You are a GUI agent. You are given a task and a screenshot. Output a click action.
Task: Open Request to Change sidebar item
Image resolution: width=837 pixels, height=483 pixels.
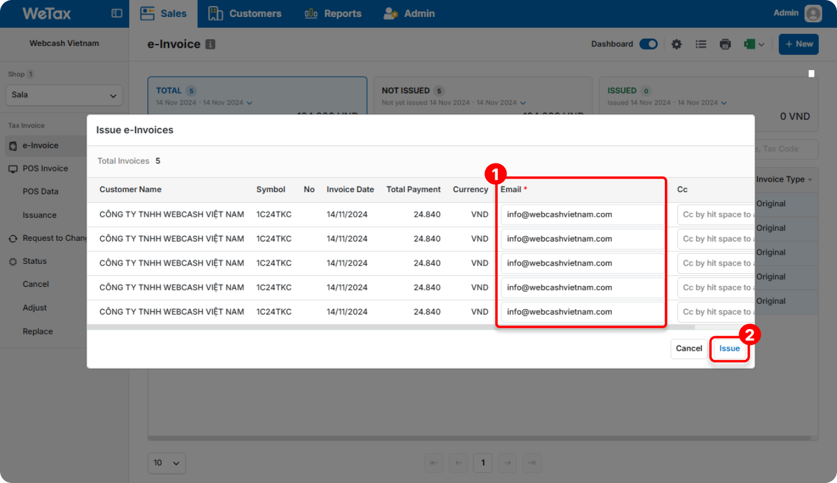click(54, 238)
